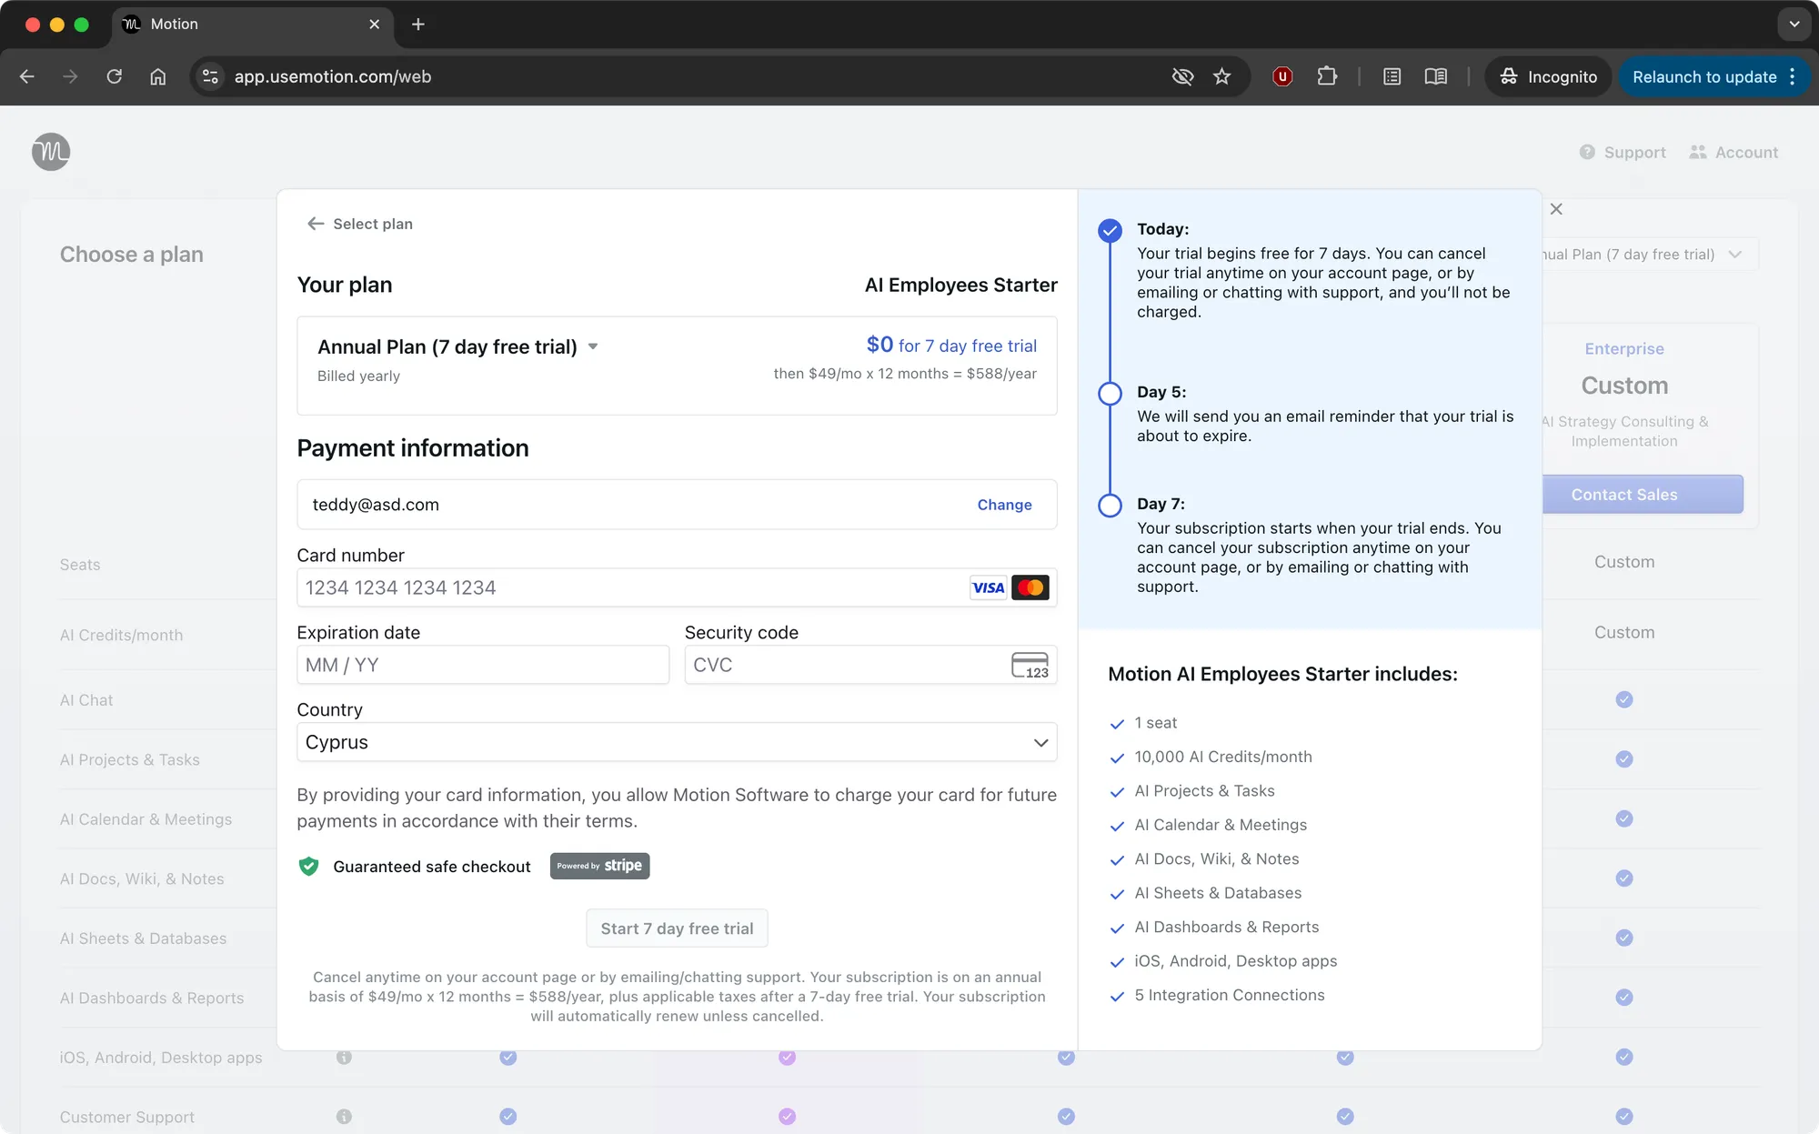Click the AI Employees Starter plan name
The width and height of the screenshot is (1819, 1134).
click(x=960, y=285)
